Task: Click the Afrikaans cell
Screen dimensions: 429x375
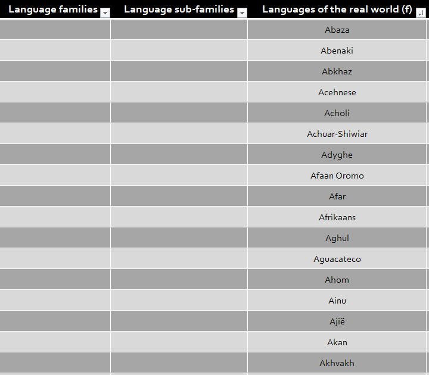Action: coord(337,217)
